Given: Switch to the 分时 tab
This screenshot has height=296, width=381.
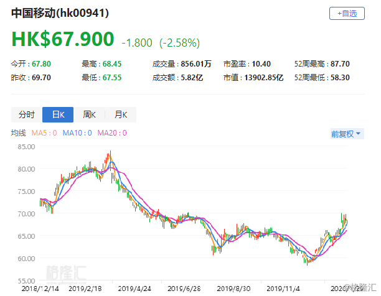Looking at the screenshot, I should (x=27, y=114).
